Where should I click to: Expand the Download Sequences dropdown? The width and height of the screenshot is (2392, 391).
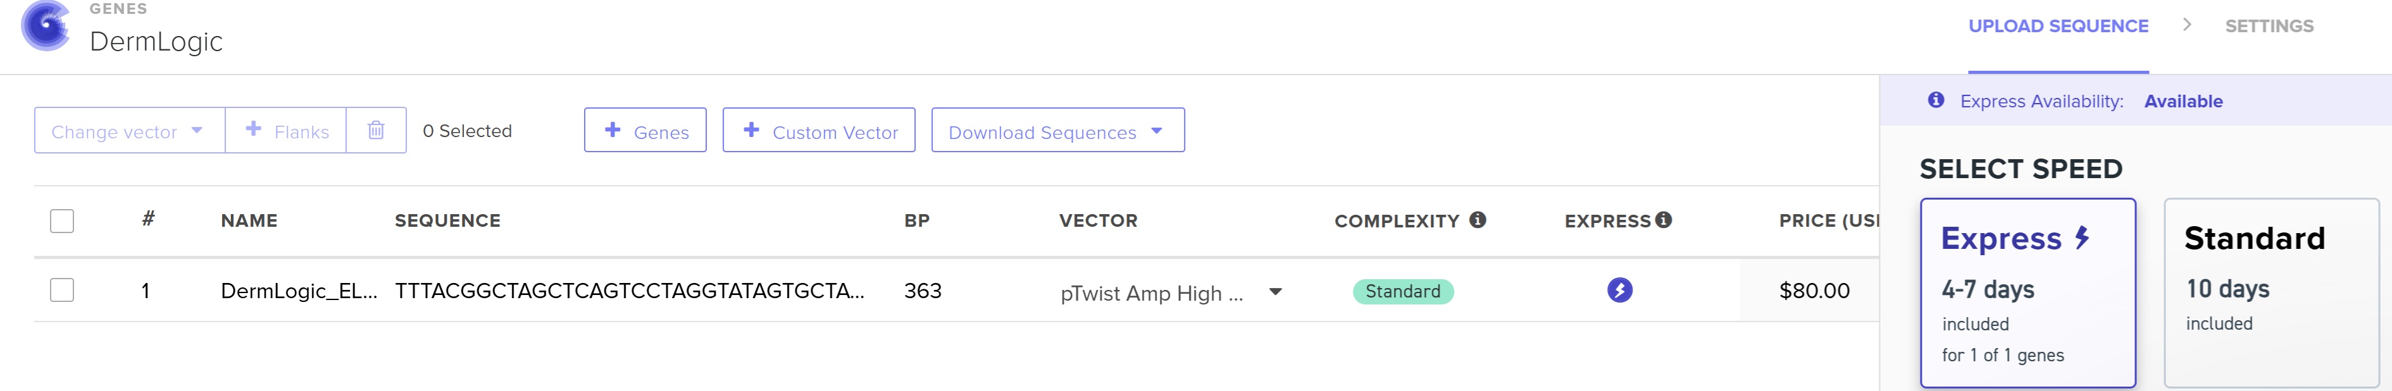[x=1057, y=131]
